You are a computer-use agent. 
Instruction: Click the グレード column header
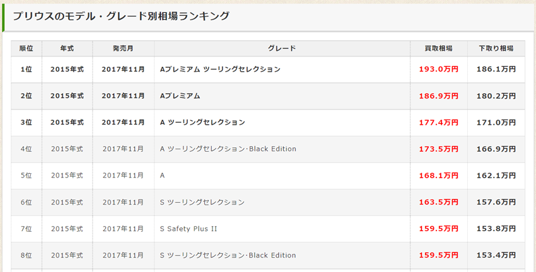click(281, 48)
